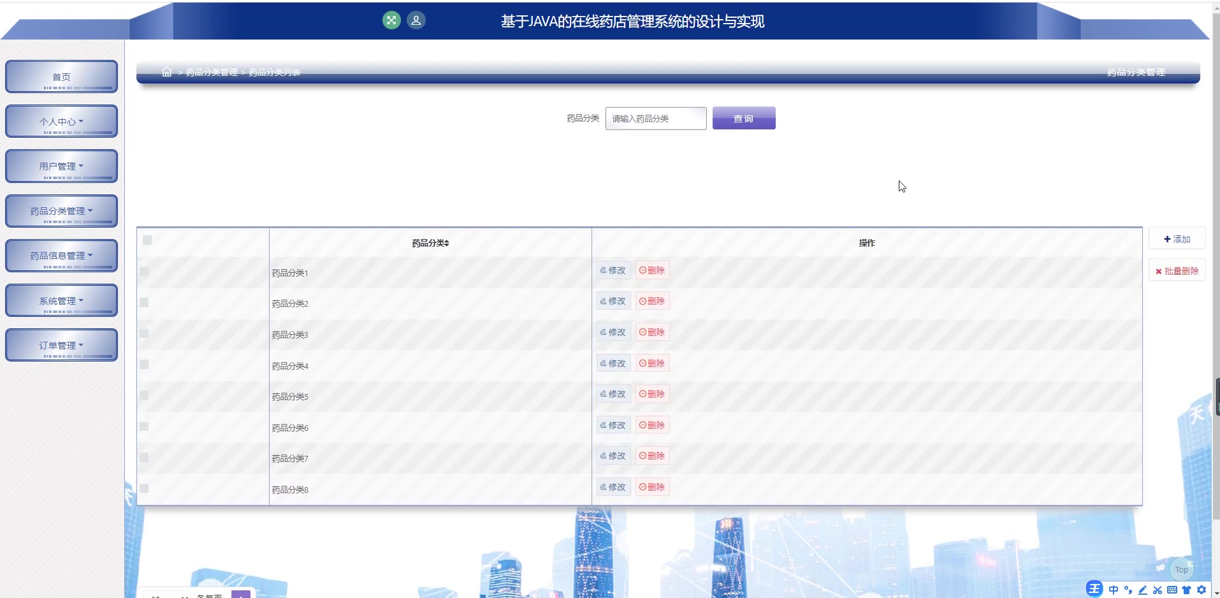
Task: Open the handwriting pen icon in IME bar
Action: click(x=1143, y=590)
